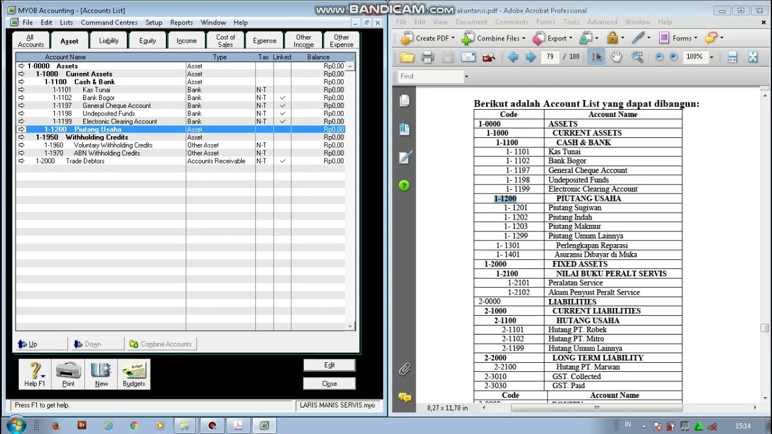Screen dimensions: 772x434
Task: Switch to Equity tab
Action: pyautogui.click(x=147, y=40)
